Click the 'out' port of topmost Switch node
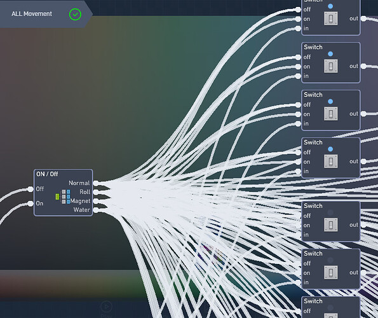378x318 pixels. coord(363,18)
